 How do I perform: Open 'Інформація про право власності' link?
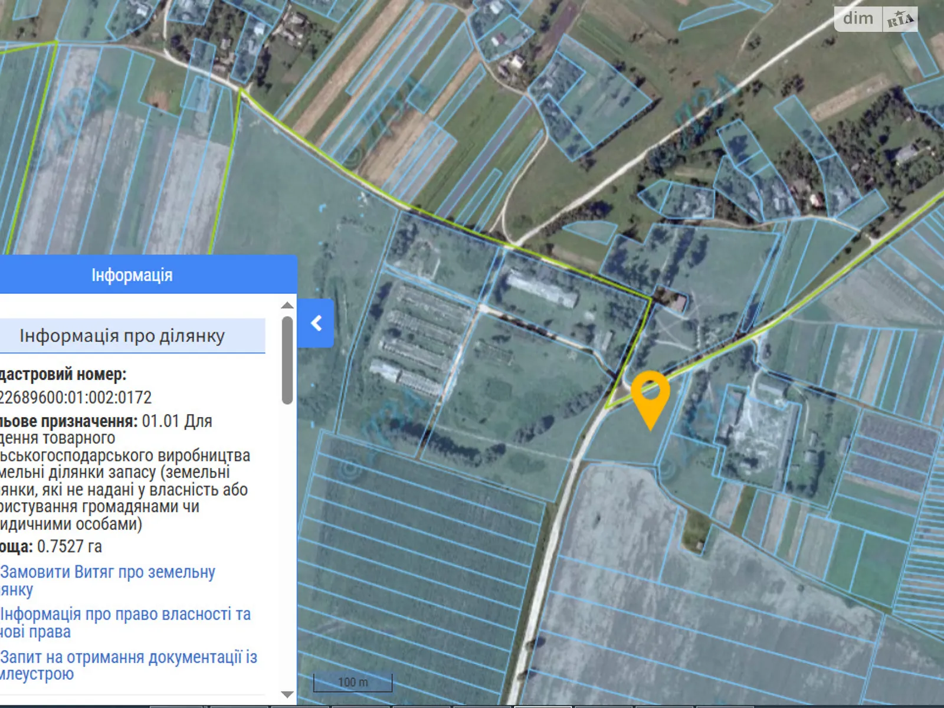(125, 614)
